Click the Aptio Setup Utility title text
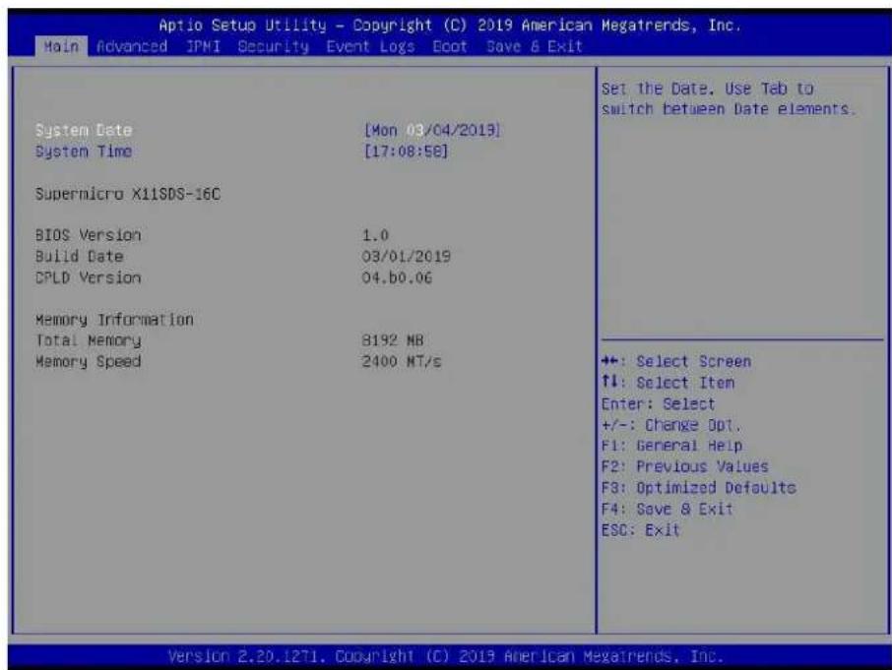Screen dimensions: 892x670 tap(450, 26)
